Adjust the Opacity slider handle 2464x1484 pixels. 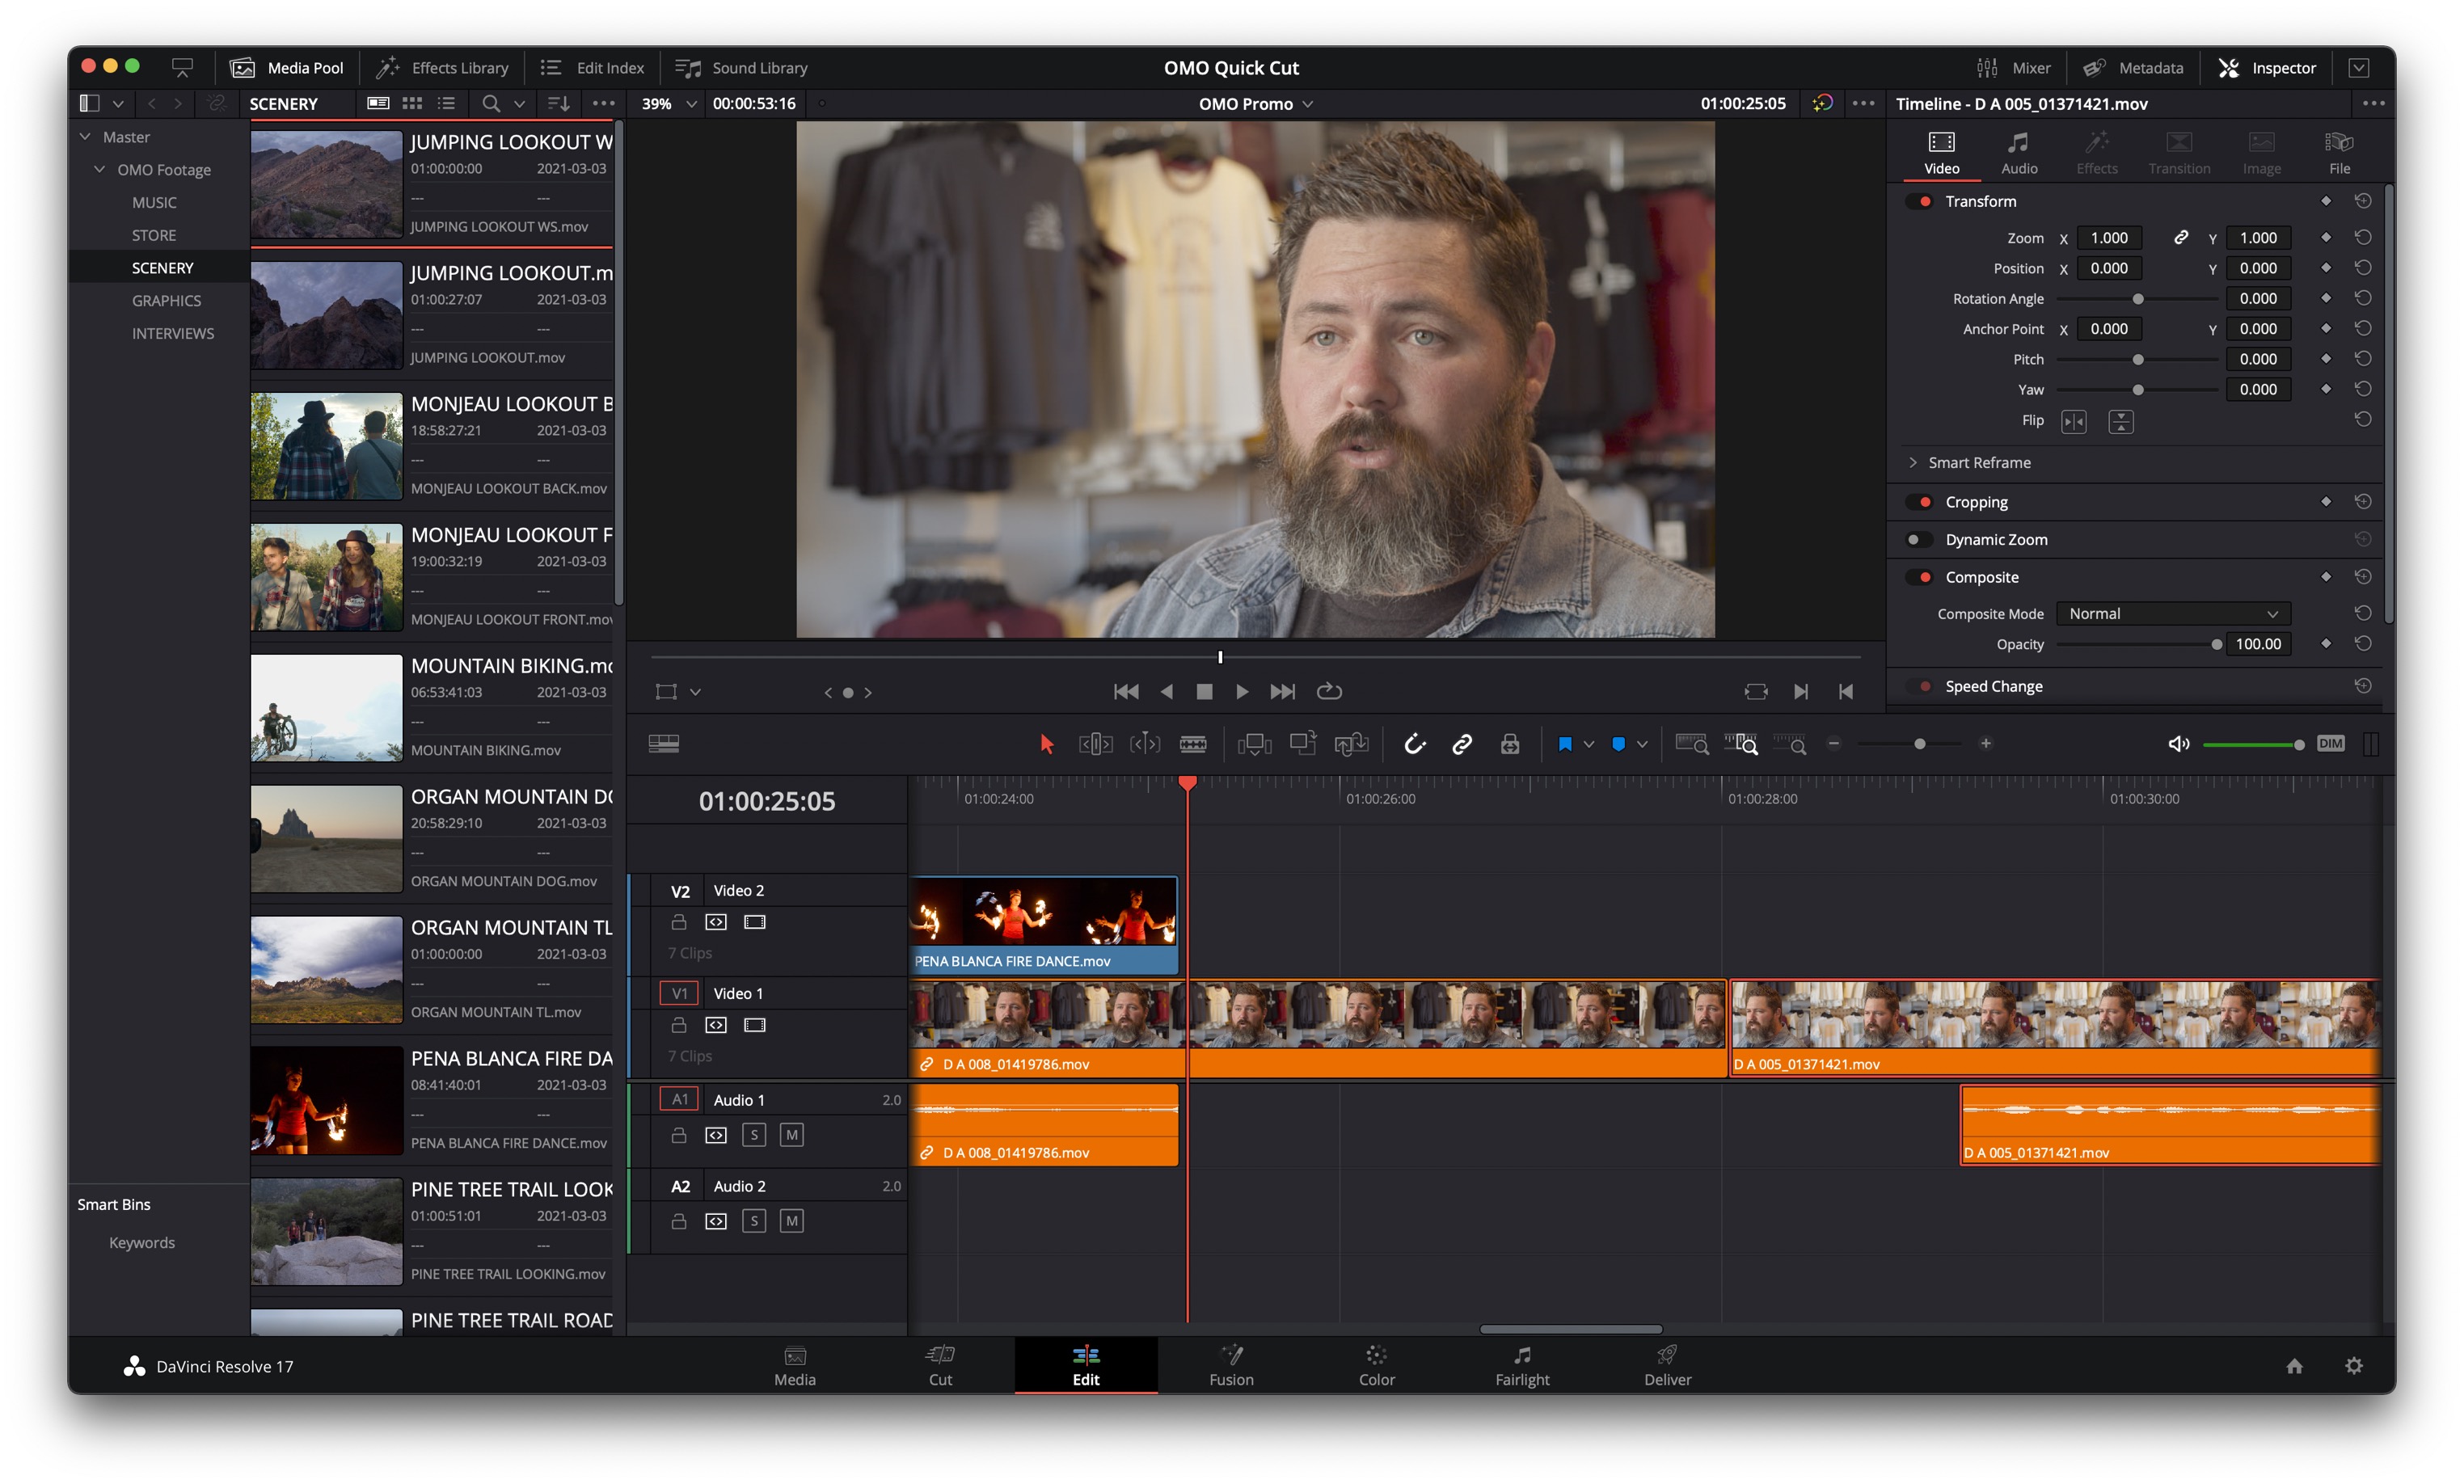(x=2216, y=644)
